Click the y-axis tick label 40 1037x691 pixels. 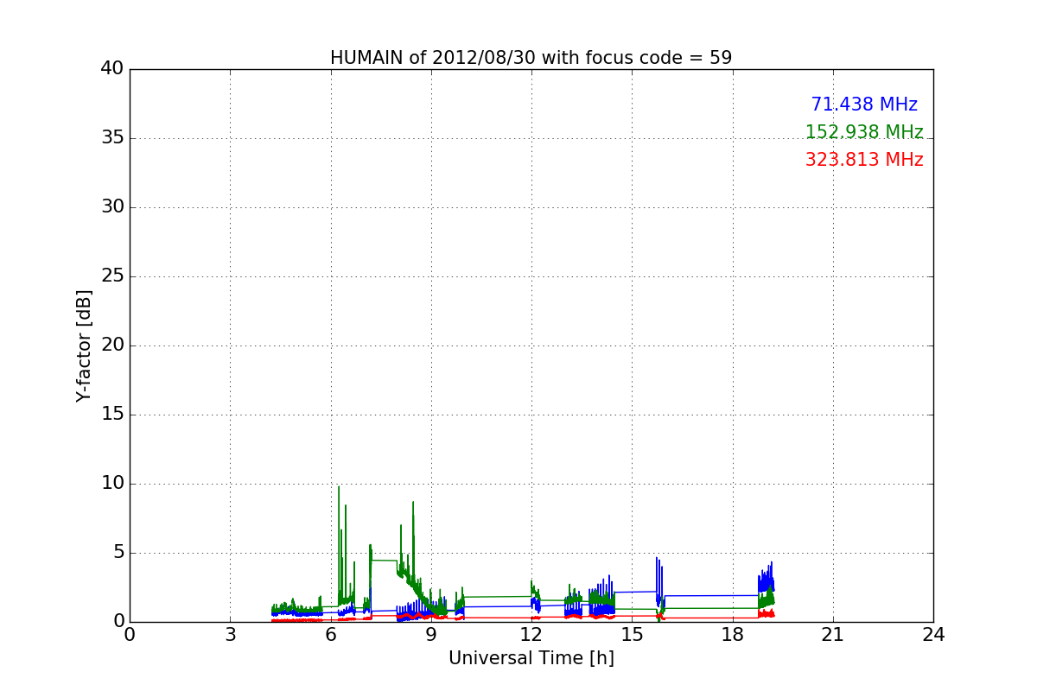112,69
